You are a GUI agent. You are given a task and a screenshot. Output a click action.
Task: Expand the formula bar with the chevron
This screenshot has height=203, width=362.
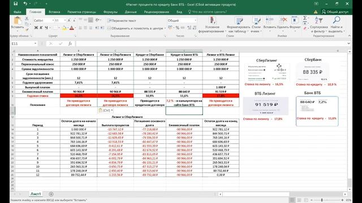click(348, 43)
